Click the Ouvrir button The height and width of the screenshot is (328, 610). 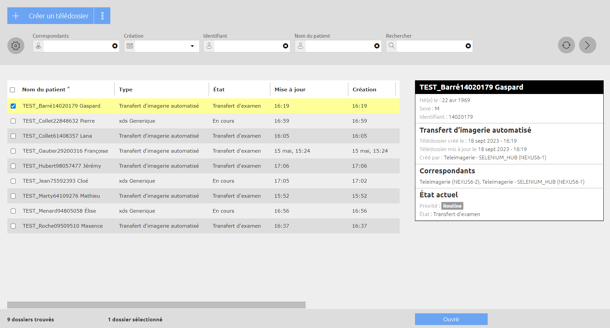pos(451,319)
